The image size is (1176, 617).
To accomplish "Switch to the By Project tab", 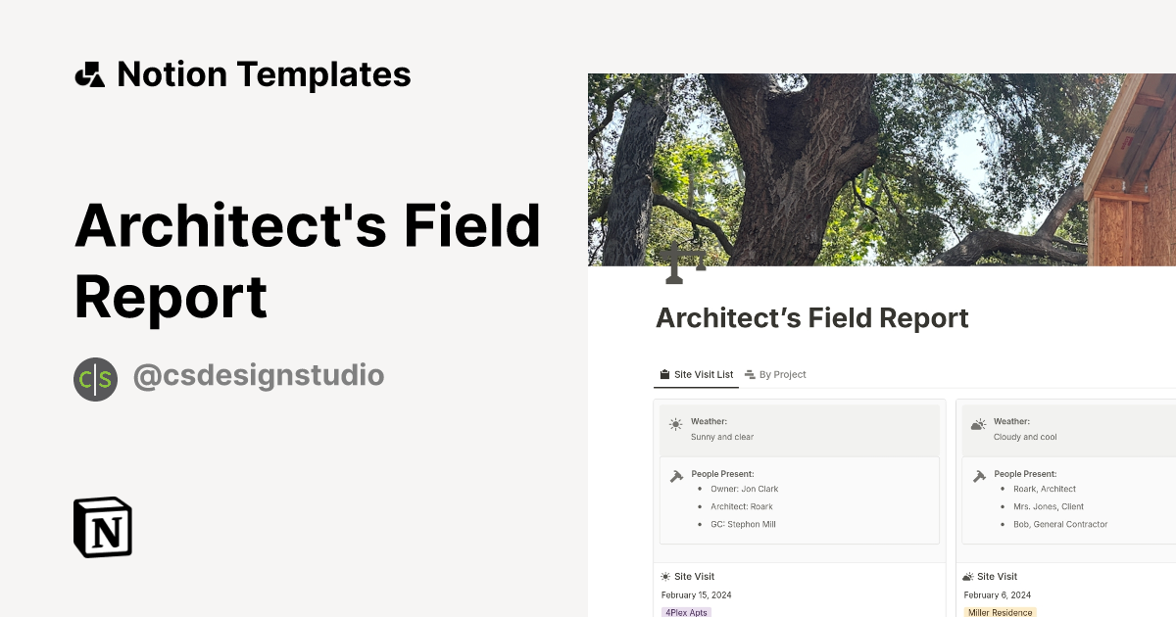I will [x=775, y=374].
